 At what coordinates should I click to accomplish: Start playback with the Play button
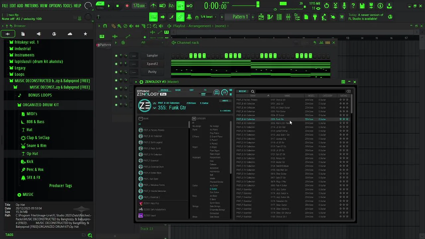click(x=109, y=6)
